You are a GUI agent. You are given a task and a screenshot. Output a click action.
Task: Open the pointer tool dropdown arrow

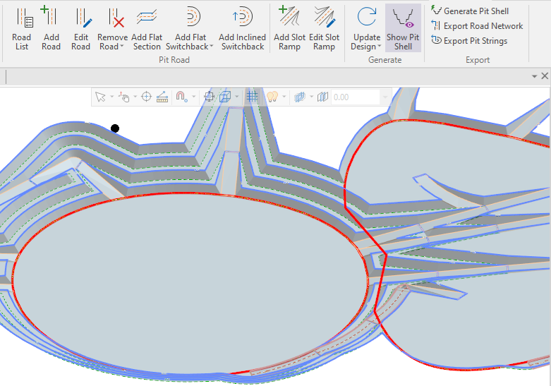pyautogui.click(x=111, y=97)
